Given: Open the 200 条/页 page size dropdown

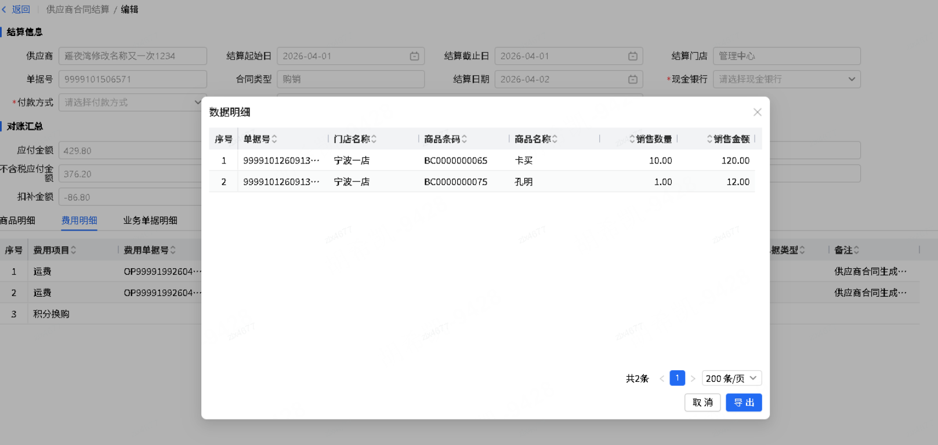Looking at the screenshot, I should pyautogui.click(x=731, y=378).
